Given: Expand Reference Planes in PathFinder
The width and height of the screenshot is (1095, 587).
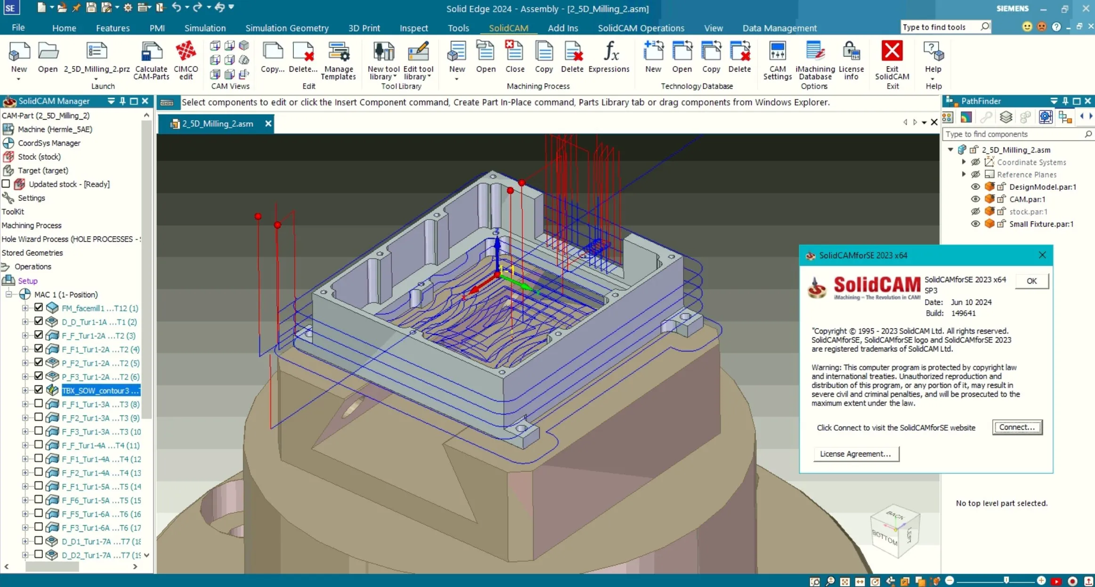Looking at the screenshot, I should (964, 174).
